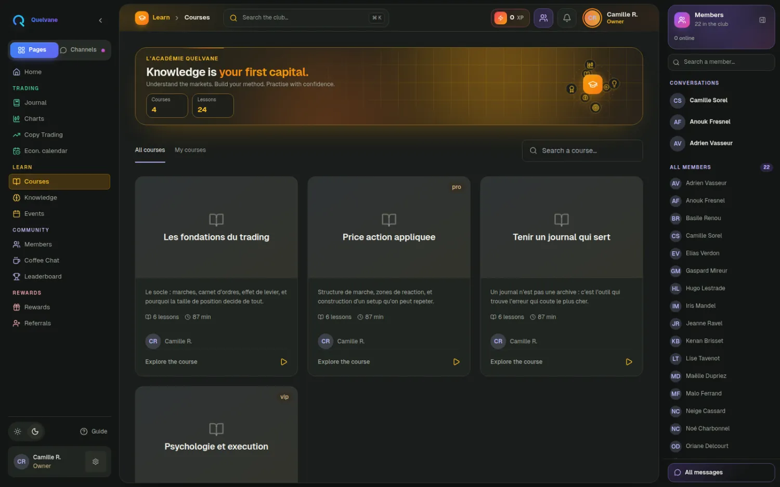Explore the course Les fondations du trading
Image resolution: width=780 pixels, height=487 pixels.
tap(171, 362)
